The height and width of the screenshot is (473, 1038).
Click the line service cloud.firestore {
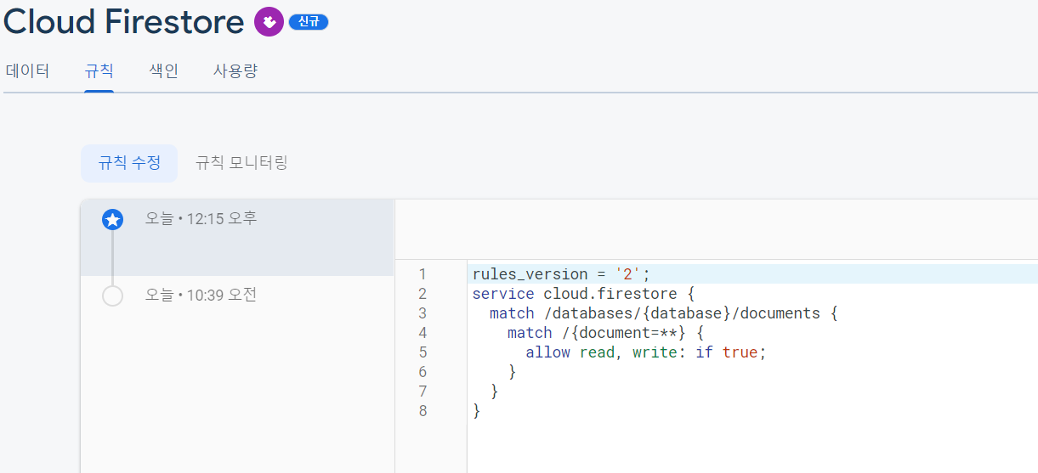[584, 294]
